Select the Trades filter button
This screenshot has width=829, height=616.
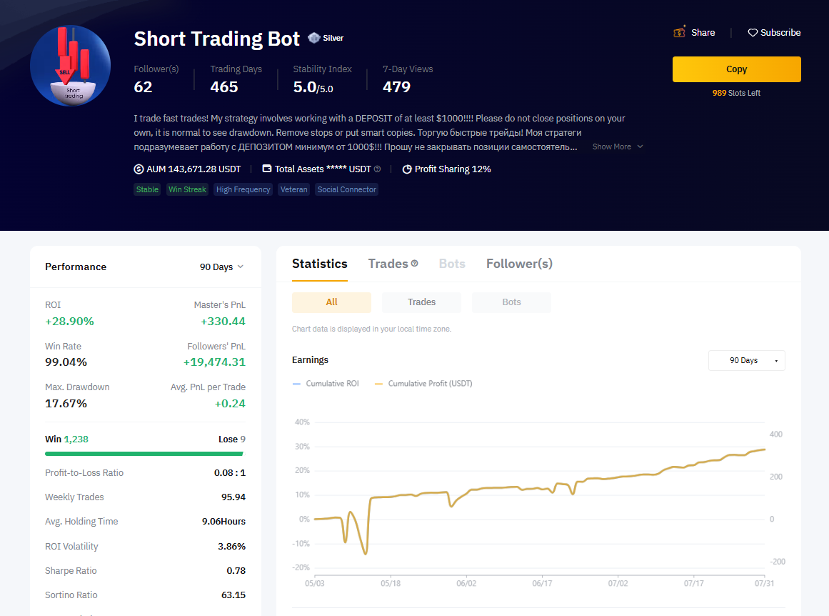[421, 302]
